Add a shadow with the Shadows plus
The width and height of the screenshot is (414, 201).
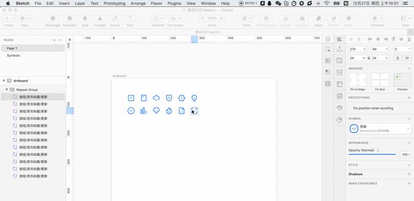tap(409, 174)
